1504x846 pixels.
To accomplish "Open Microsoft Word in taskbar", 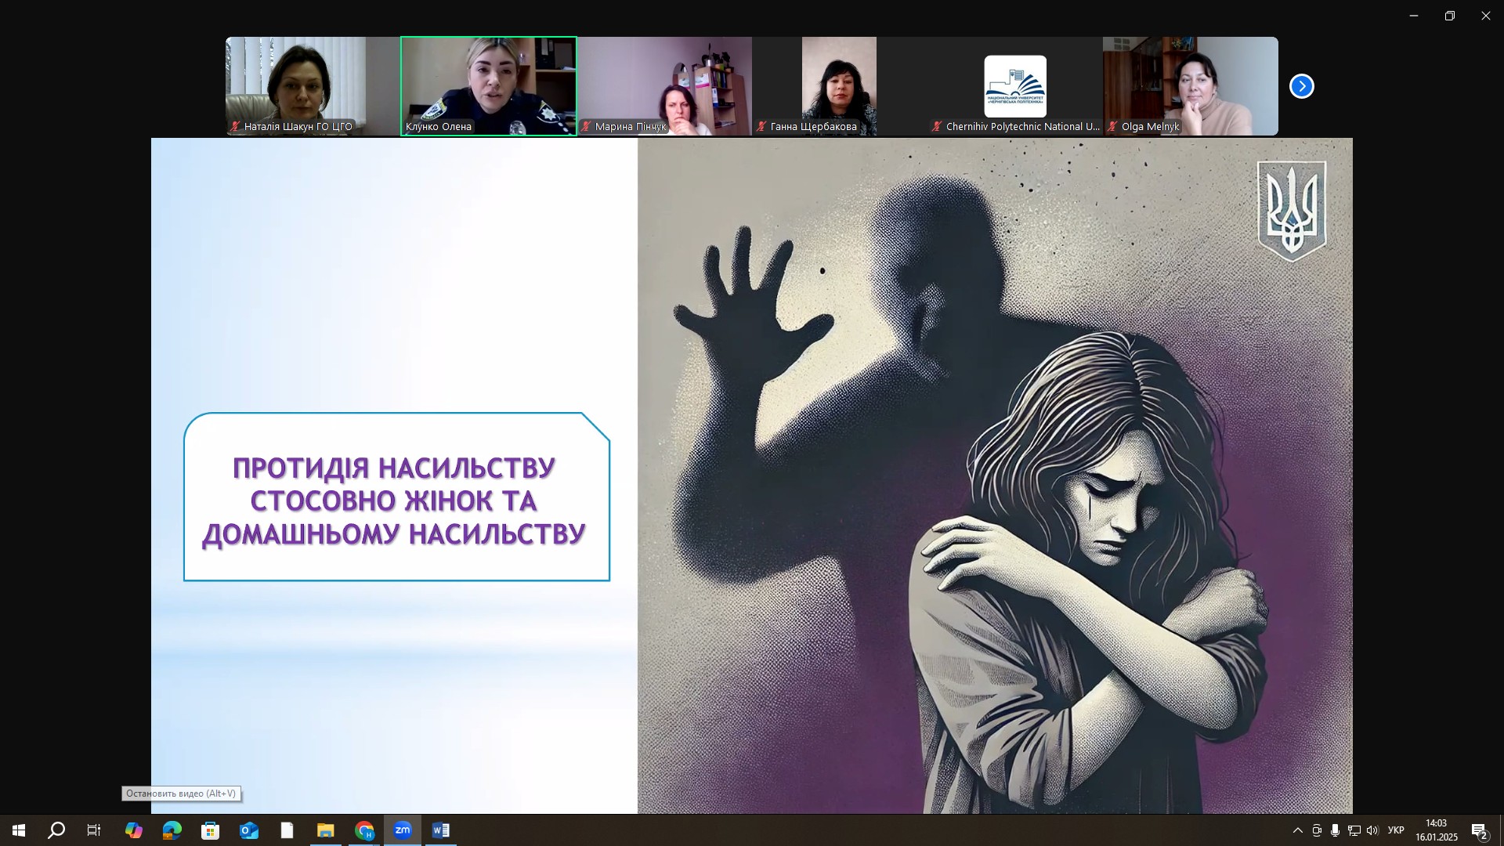I will click(x=440, y=830).
